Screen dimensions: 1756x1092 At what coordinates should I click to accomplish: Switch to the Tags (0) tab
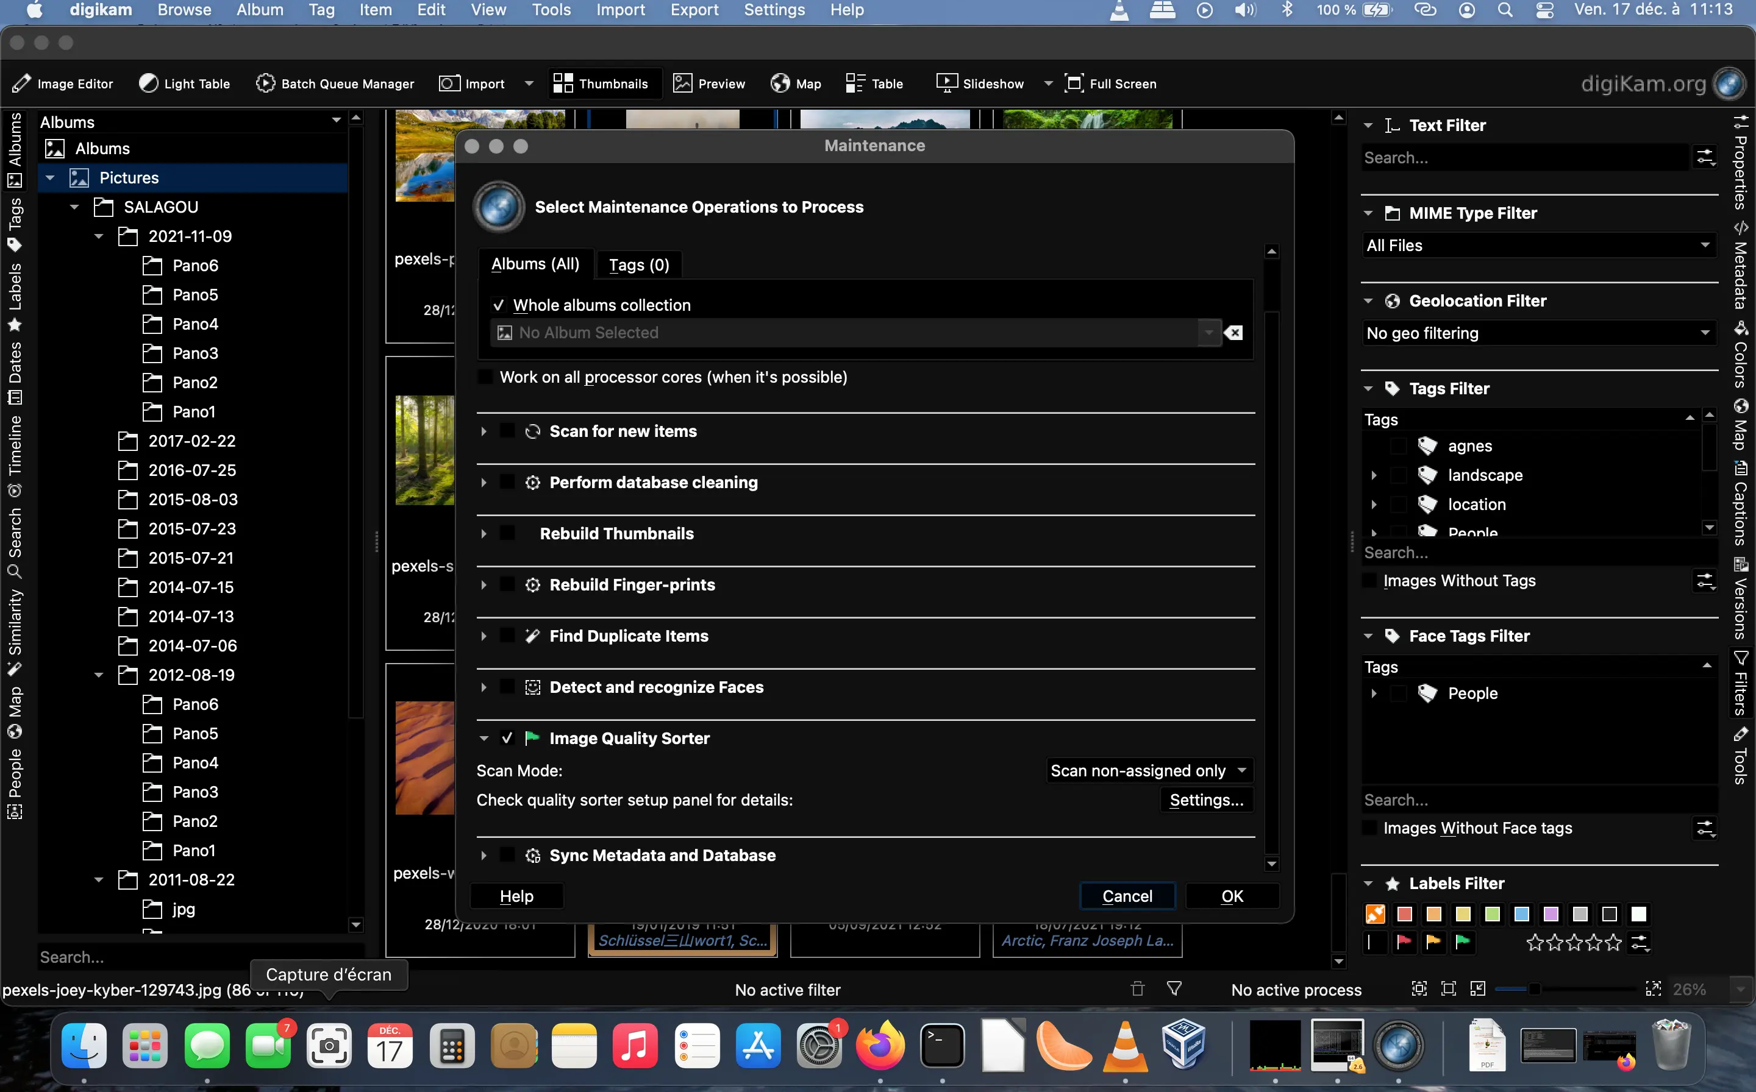pos(638,264)
